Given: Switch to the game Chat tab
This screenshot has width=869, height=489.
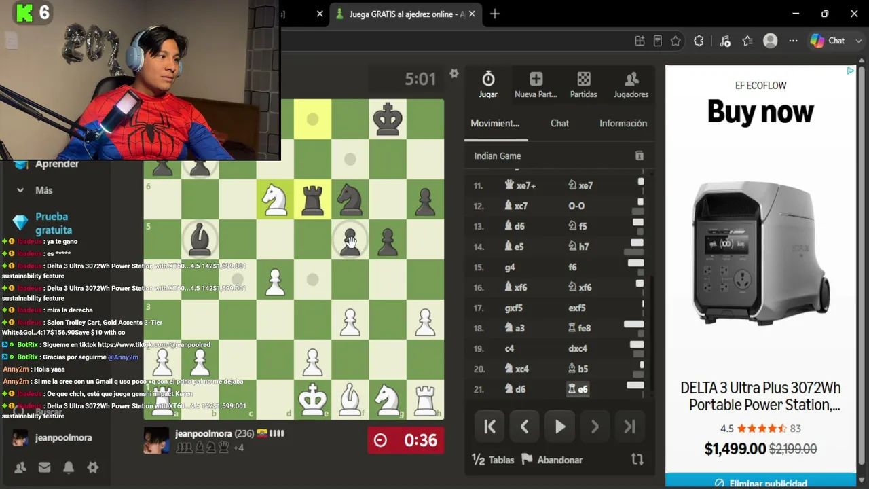Looking at the screenshot, I should coord(559,123).
